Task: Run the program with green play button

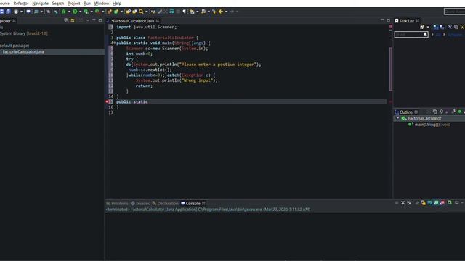Action: (75, 12)
